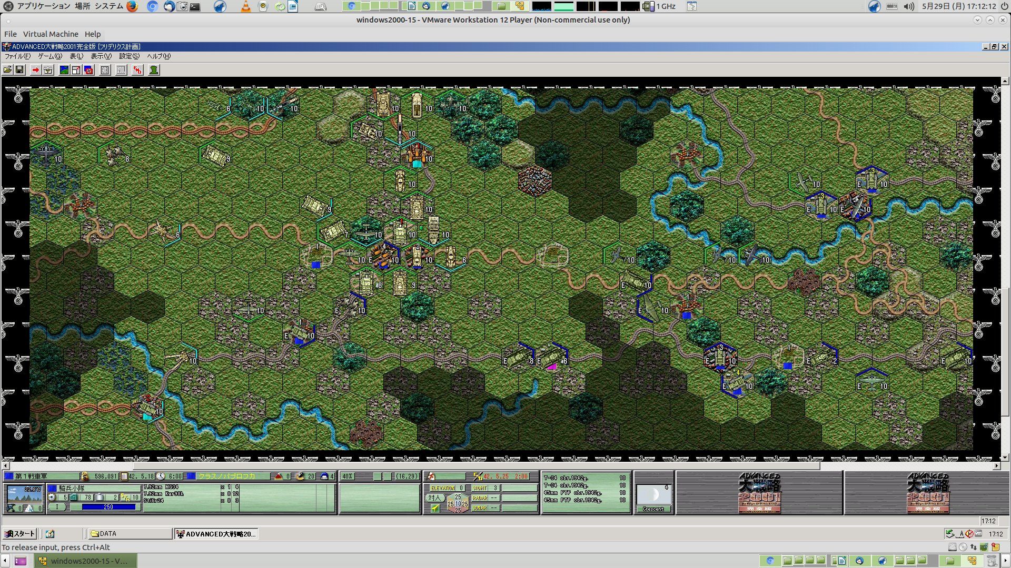Click the 596,091 funds value
The image size is (1011, 568).
tap(105, 476)
